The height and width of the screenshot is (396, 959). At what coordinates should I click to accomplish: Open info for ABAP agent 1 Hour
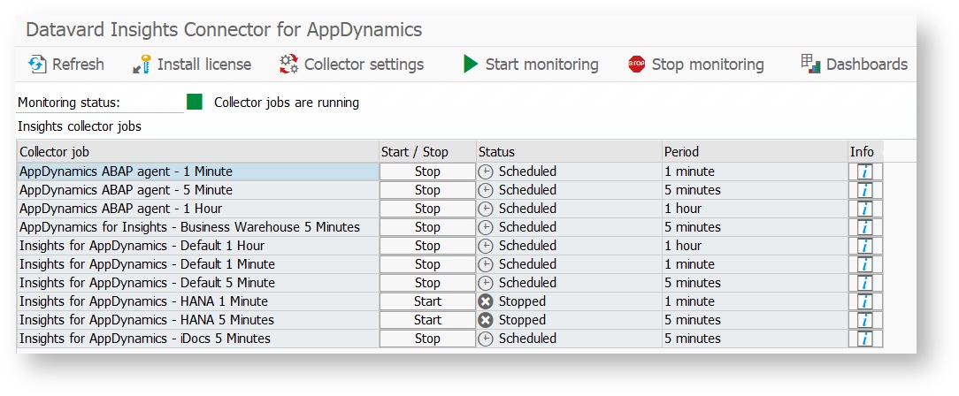tap(865, 209)
